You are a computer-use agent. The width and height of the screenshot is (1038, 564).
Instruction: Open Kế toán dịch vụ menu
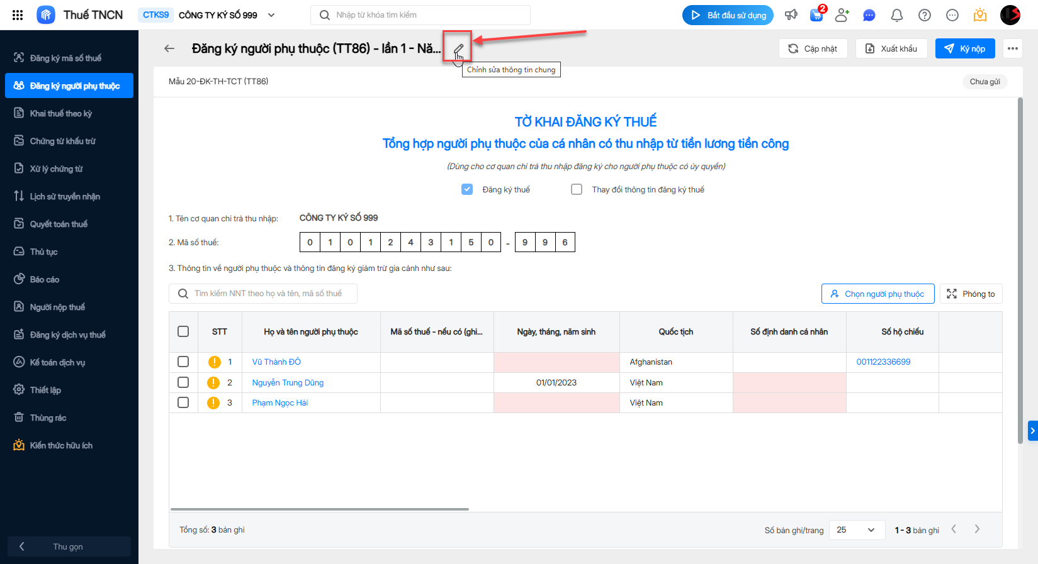click(69, 362)
